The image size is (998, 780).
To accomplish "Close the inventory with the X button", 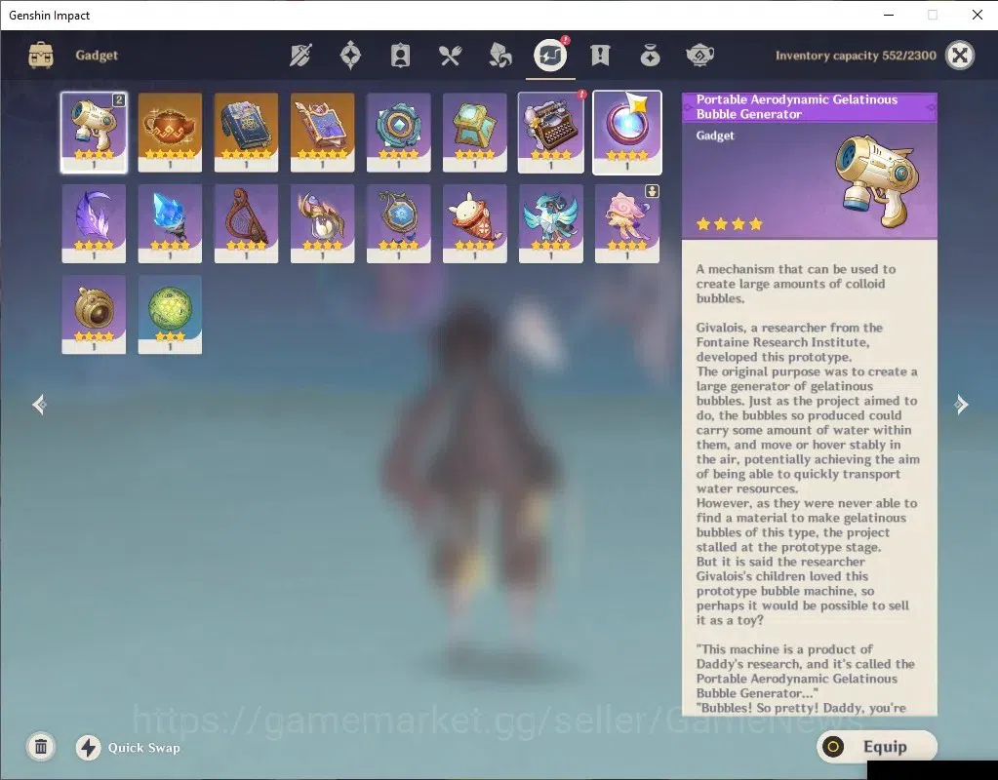I will [x=960, y=56].
